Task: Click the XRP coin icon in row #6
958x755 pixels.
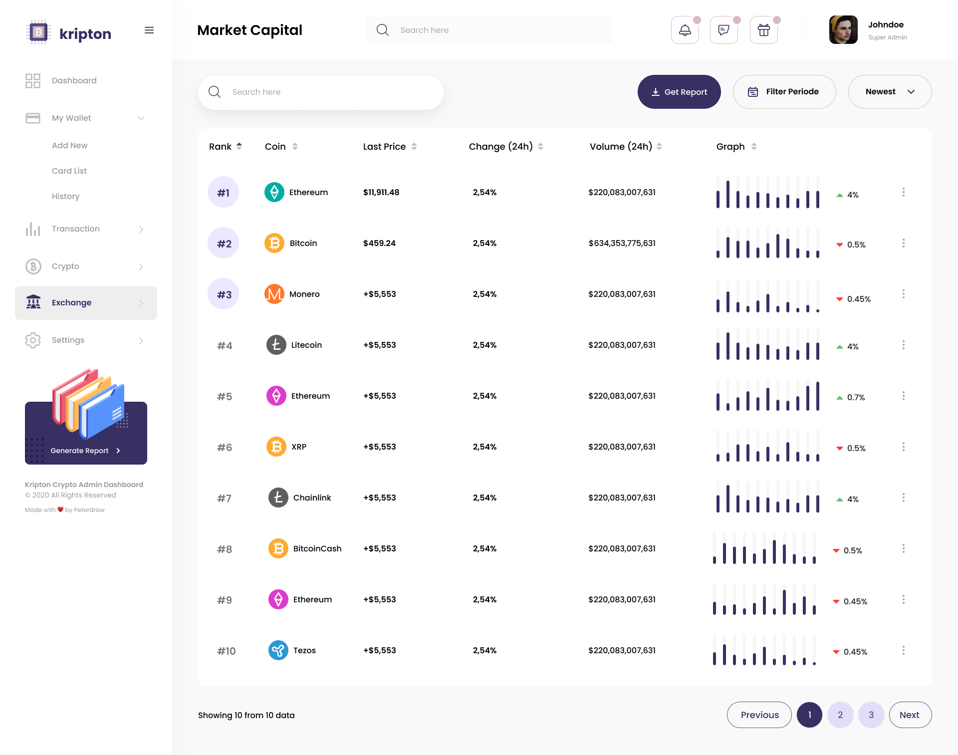Action: (276, 447)
